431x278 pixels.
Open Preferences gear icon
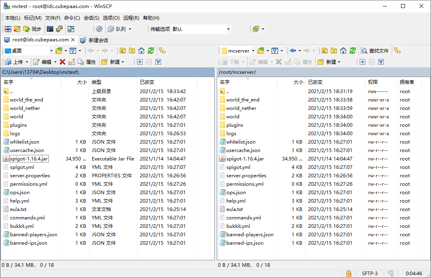(99, 29)
